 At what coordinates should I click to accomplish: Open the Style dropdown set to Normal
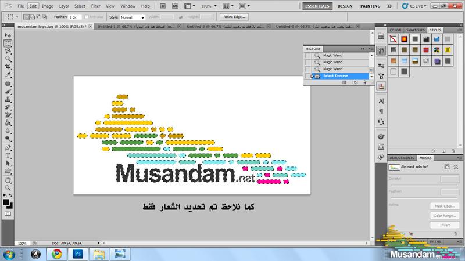pos(133,17)
